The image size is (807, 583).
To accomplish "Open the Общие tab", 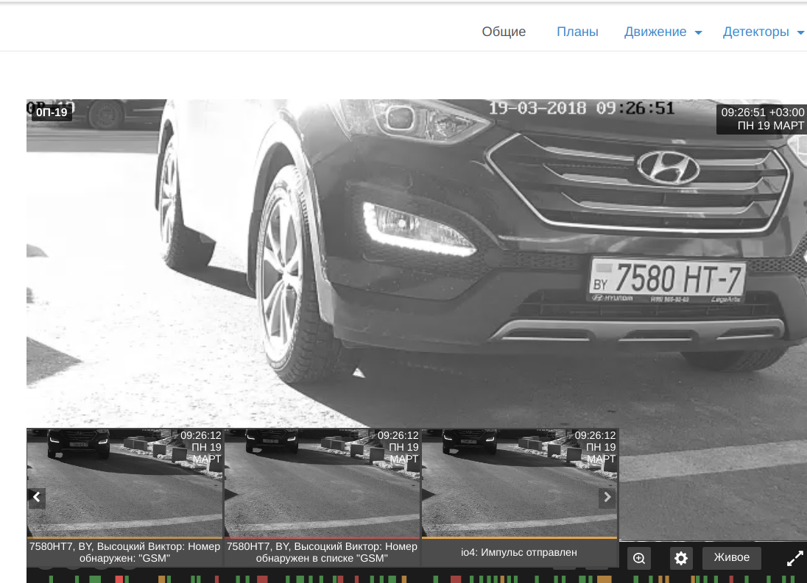I will tap(504, 32).
